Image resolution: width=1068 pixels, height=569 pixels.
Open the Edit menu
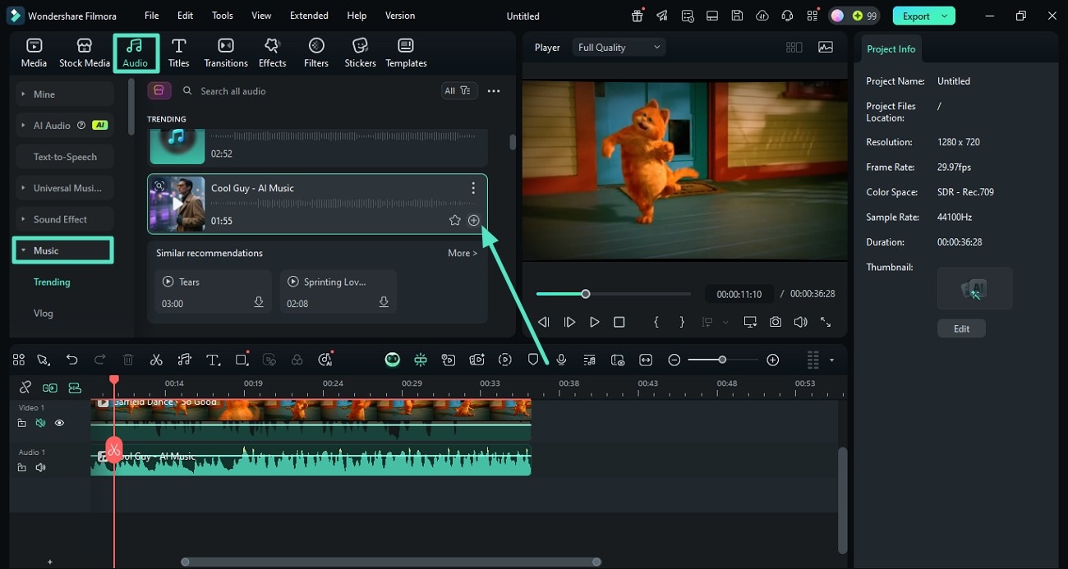(x=186, y=16)
